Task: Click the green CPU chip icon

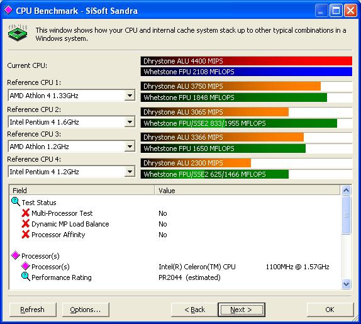Action: click(18, 33)
